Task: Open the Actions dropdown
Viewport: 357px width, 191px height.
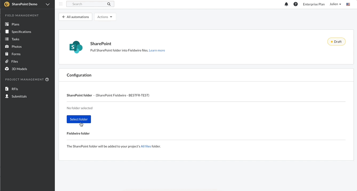Action: coord(105,16)
